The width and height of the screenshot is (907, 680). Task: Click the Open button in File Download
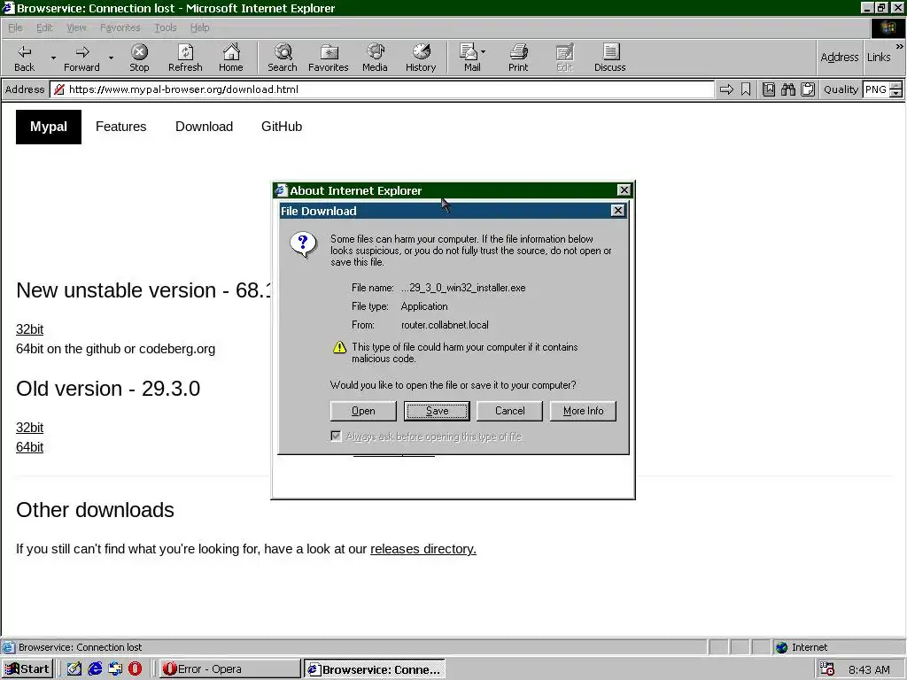coord(363,411)
